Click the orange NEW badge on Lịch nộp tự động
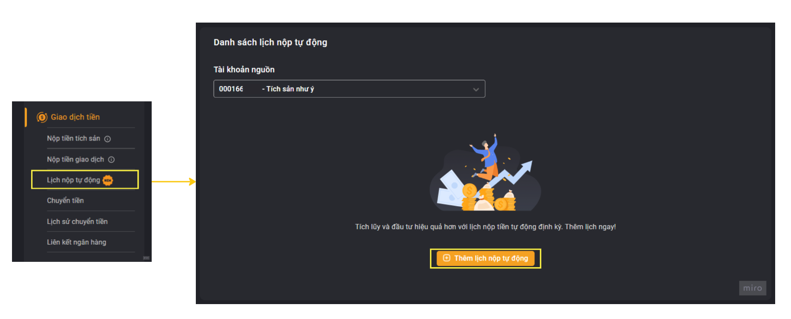 108,180
